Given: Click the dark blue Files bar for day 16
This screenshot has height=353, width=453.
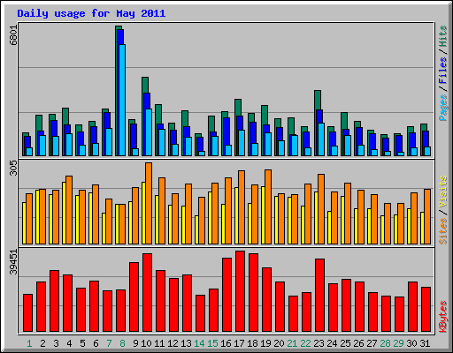Looking at the screenshot, I should 226,131.
